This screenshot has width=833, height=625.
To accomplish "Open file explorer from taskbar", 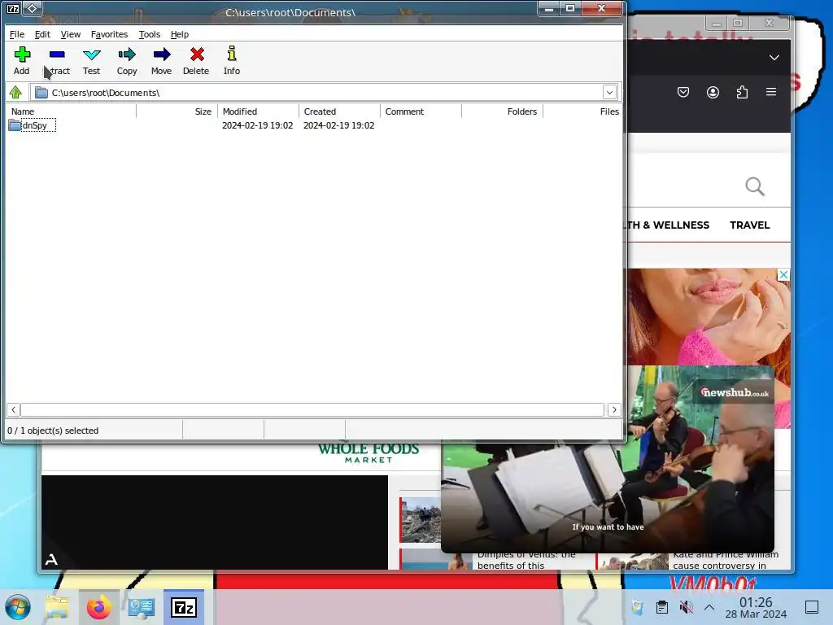I will point(57,607).
